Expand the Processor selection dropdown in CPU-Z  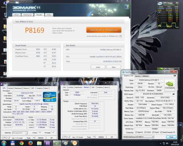pos(26,133)
